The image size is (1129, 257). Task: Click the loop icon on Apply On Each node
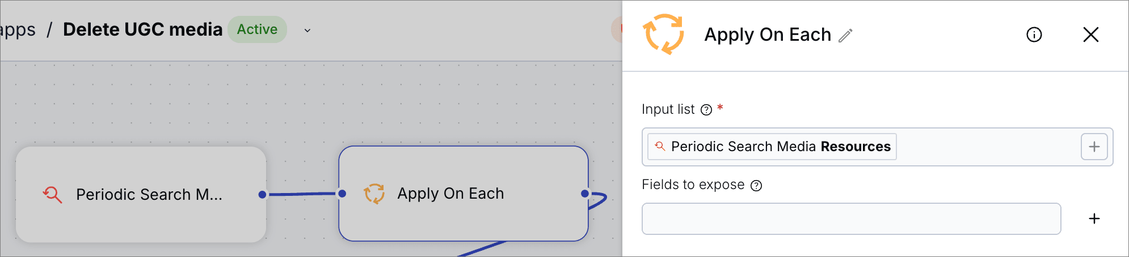(x=374, y=194)
